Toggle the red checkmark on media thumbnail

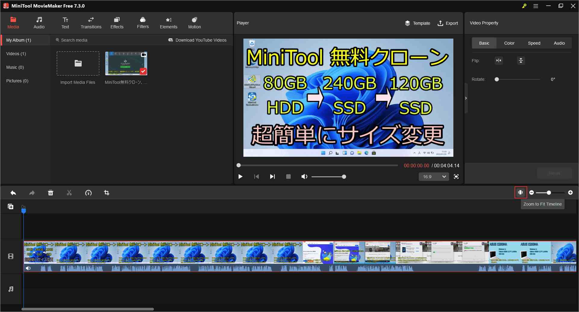pyautogui.click(x=143, y=71)
